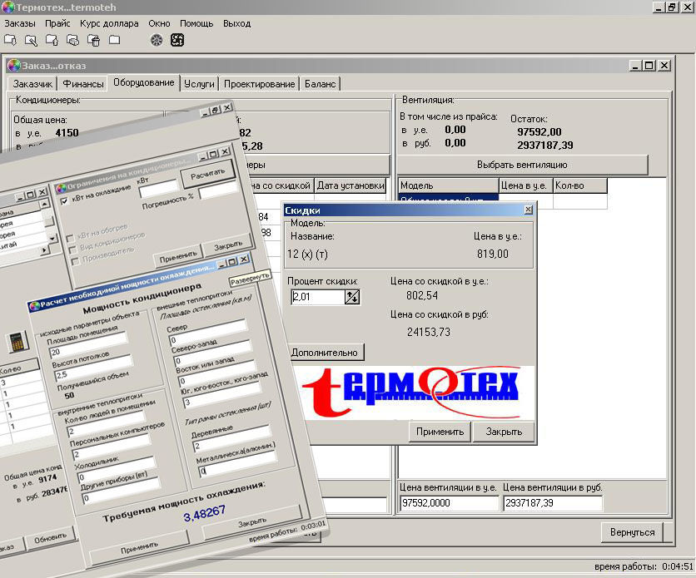The width and height of the screenshot is (696, 578).
Task: Click the Персональных компьютеров field
Action: [111, 447]
